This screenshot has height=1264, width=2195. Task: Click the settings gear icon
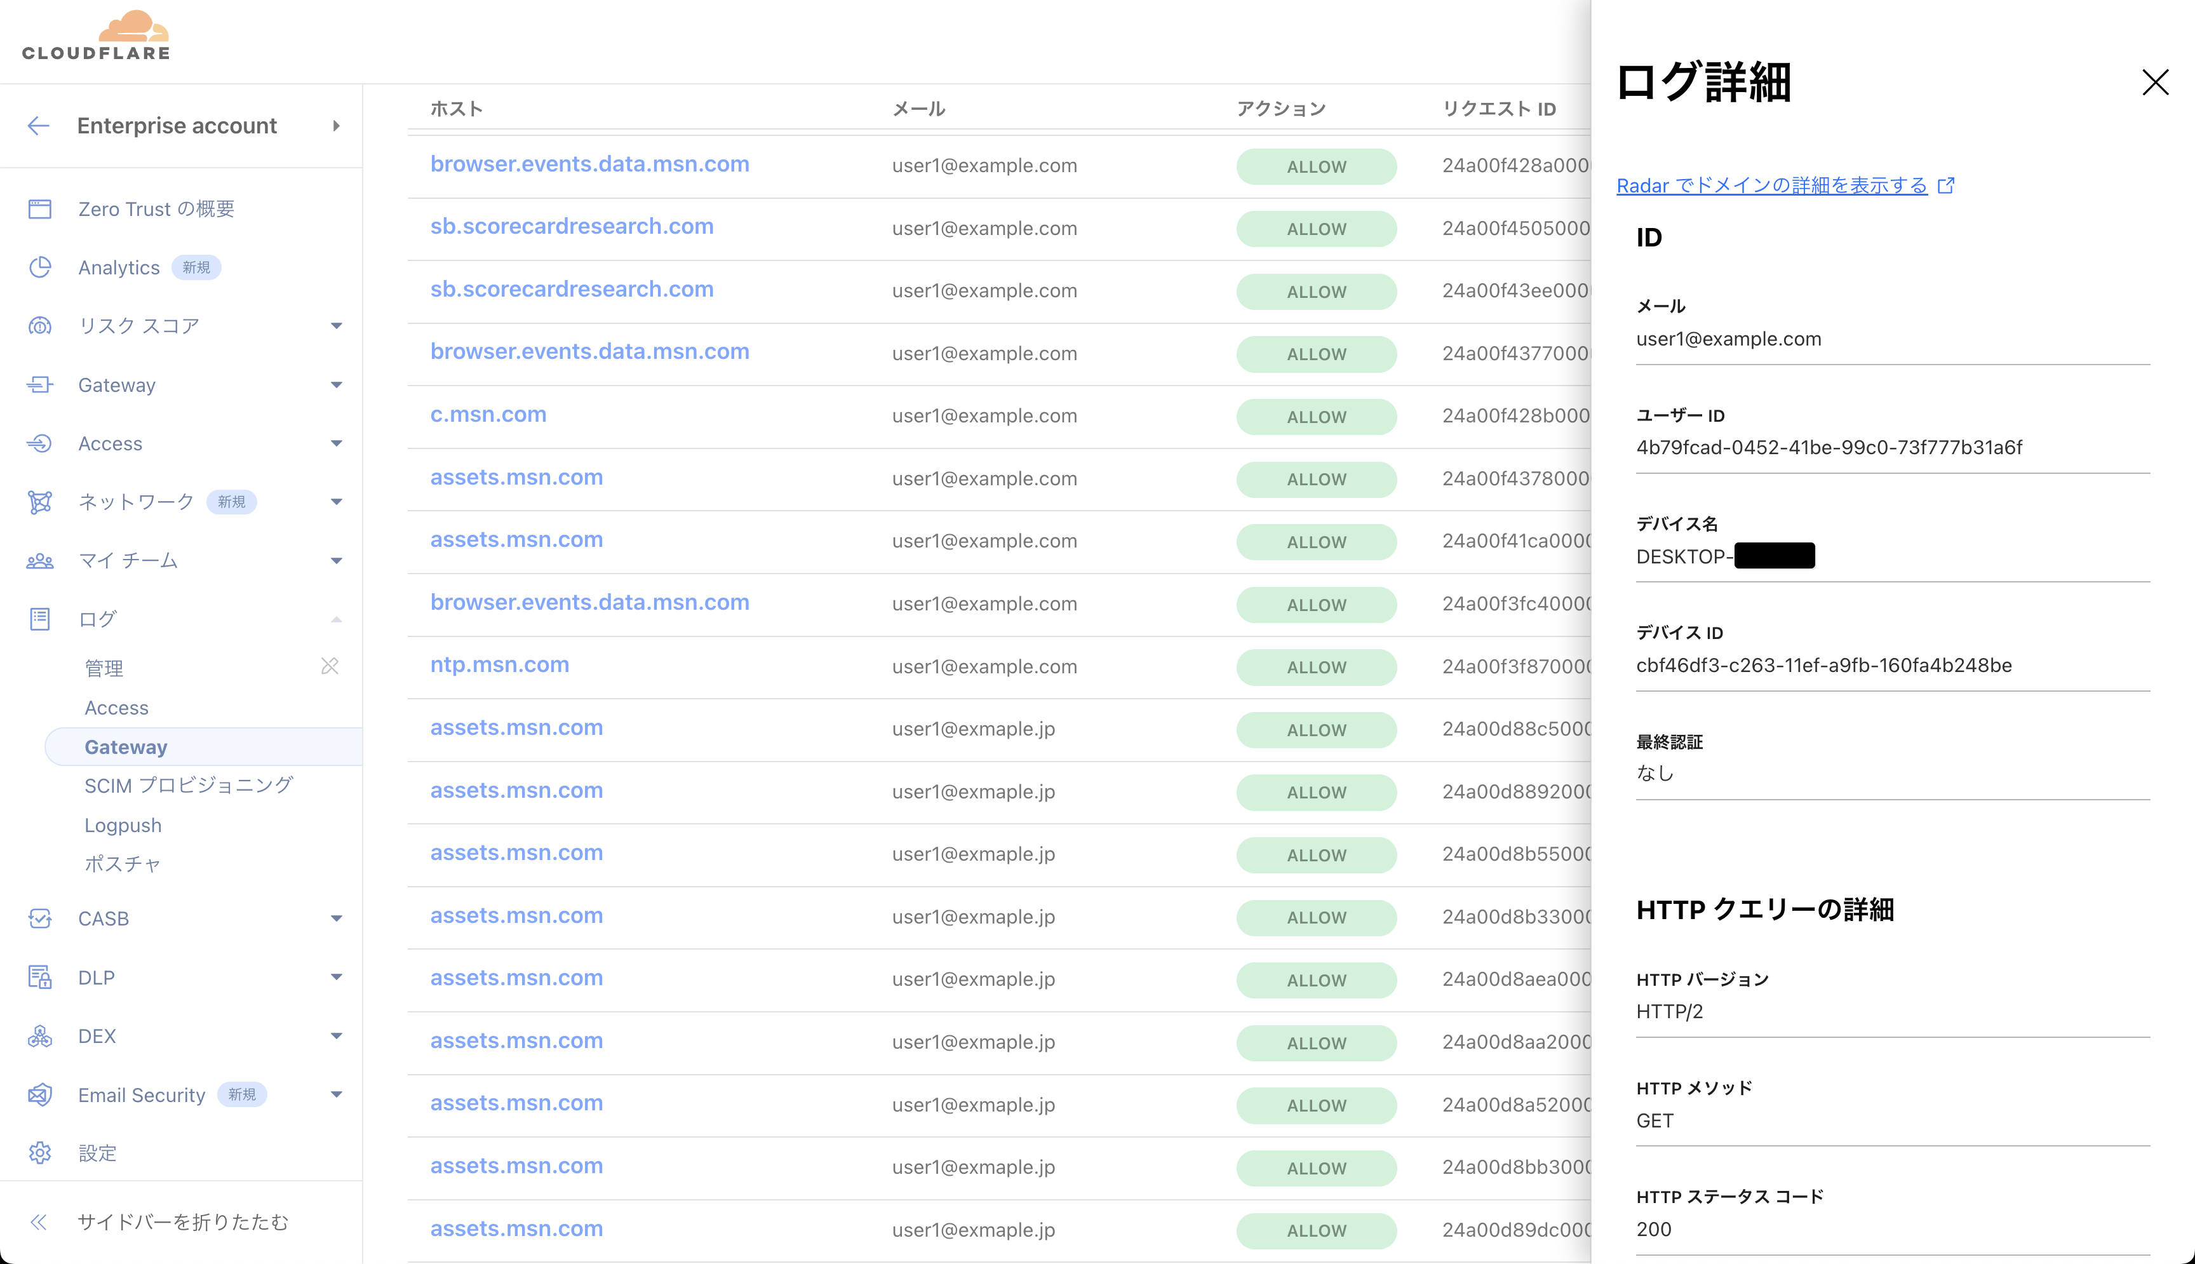(x=40, y=1153)
